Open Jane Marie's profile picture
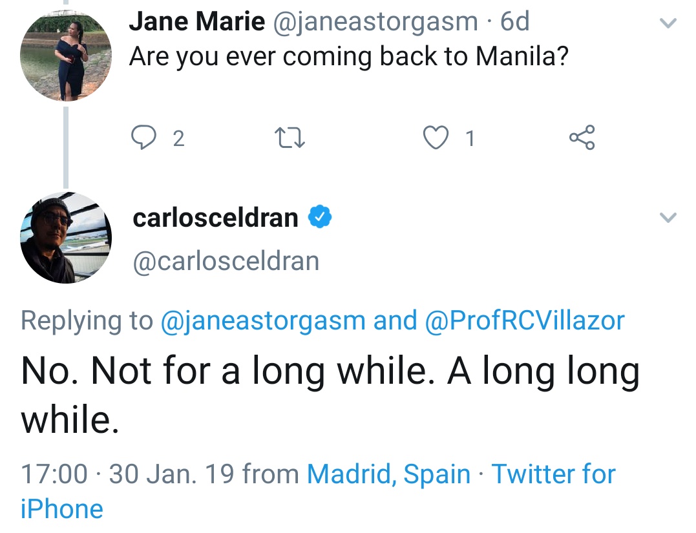 tap(66, 57)
